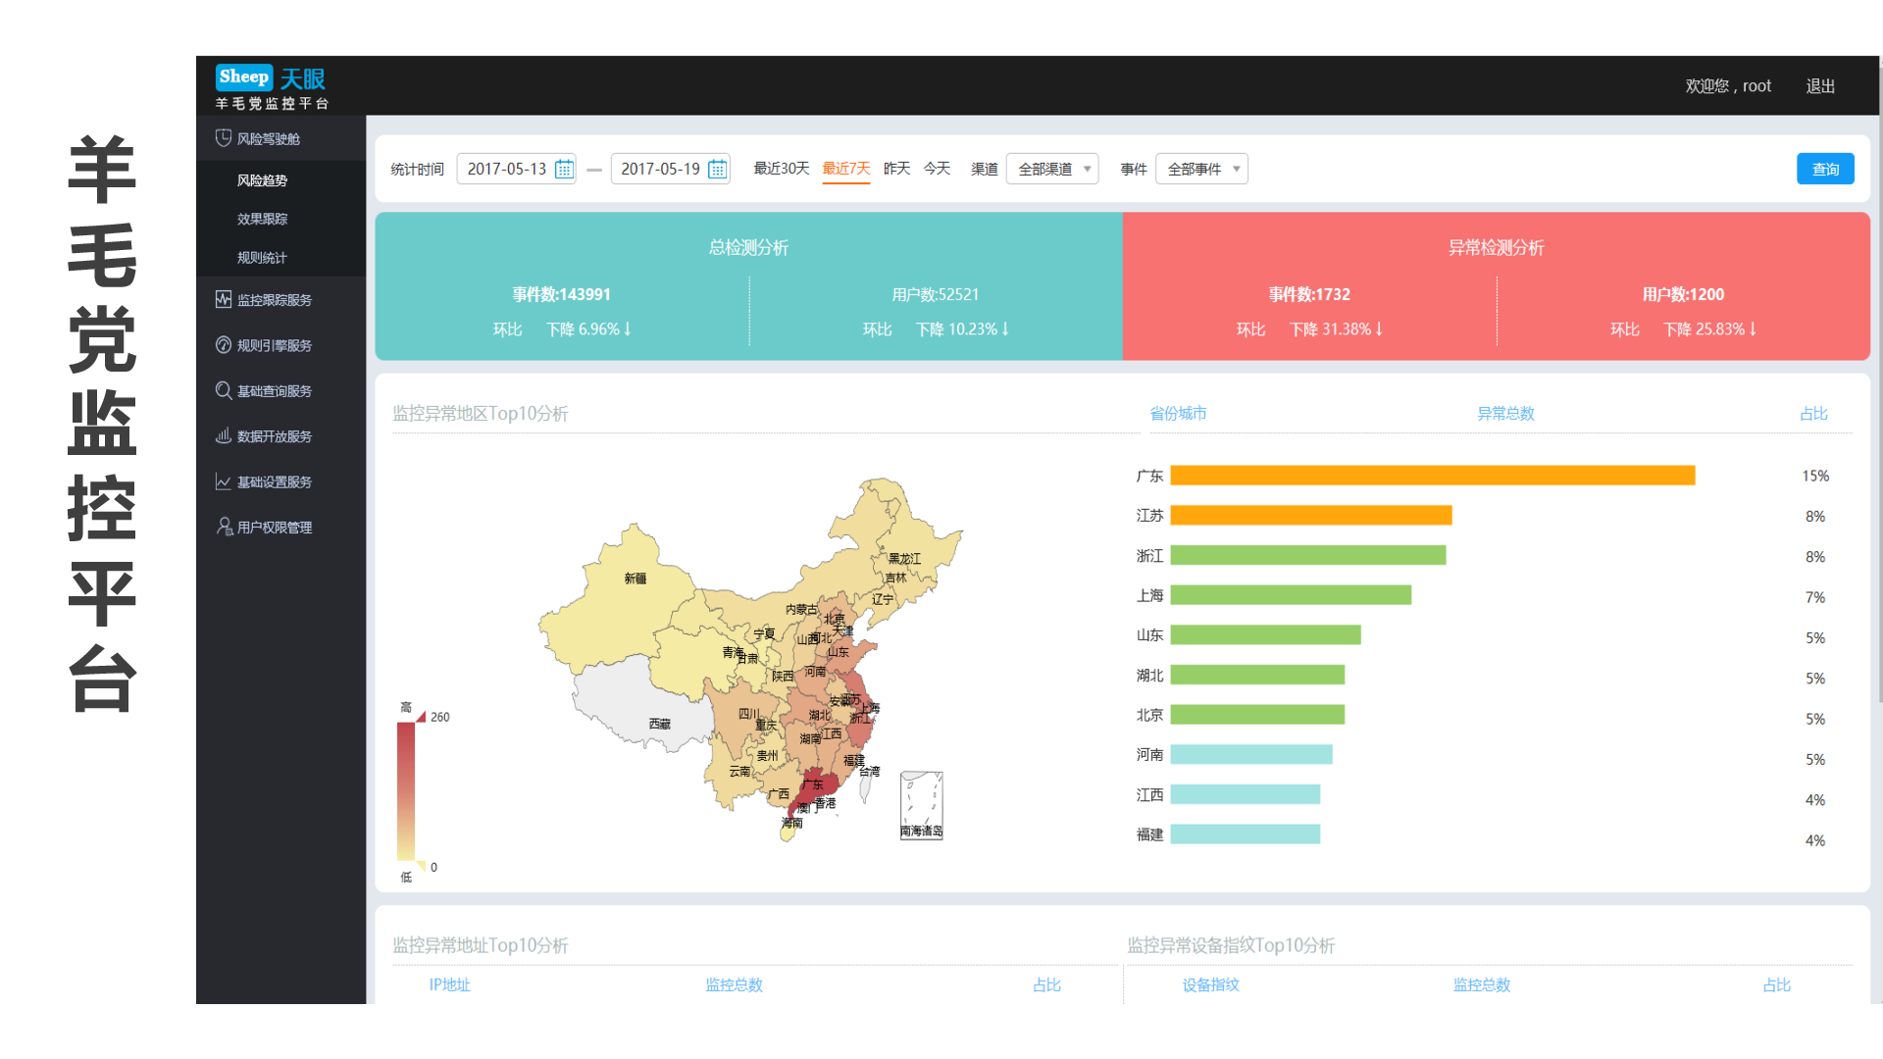Click the 规则引擎服务 sidebar icon
Image resolution: width=1883 pixels, height=1059 pixels.
coord(224,345)
